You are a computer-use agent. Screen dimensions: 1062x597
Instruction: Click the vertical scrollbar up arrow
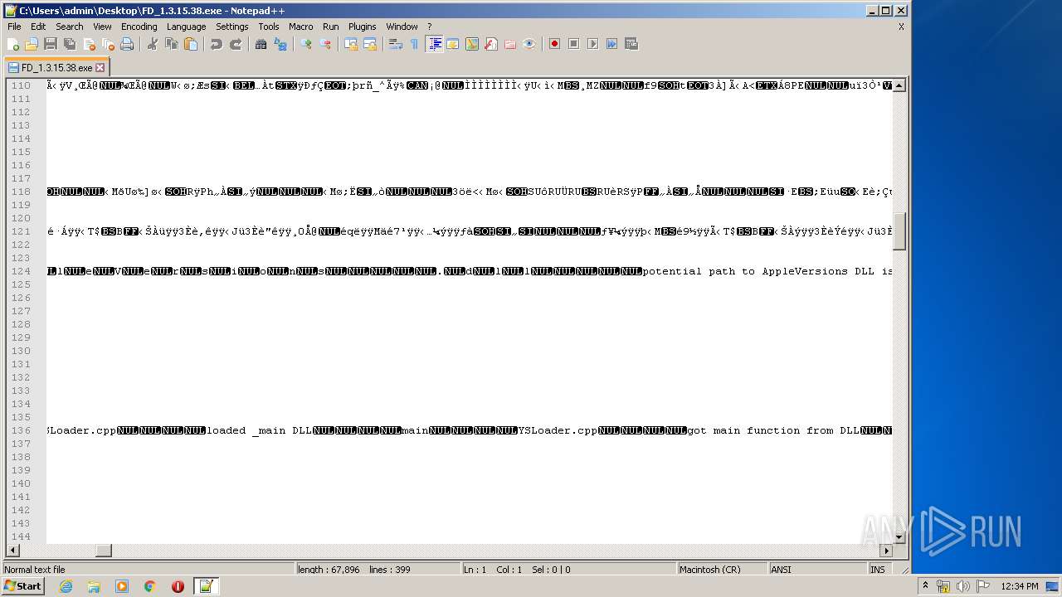point(899,85)
